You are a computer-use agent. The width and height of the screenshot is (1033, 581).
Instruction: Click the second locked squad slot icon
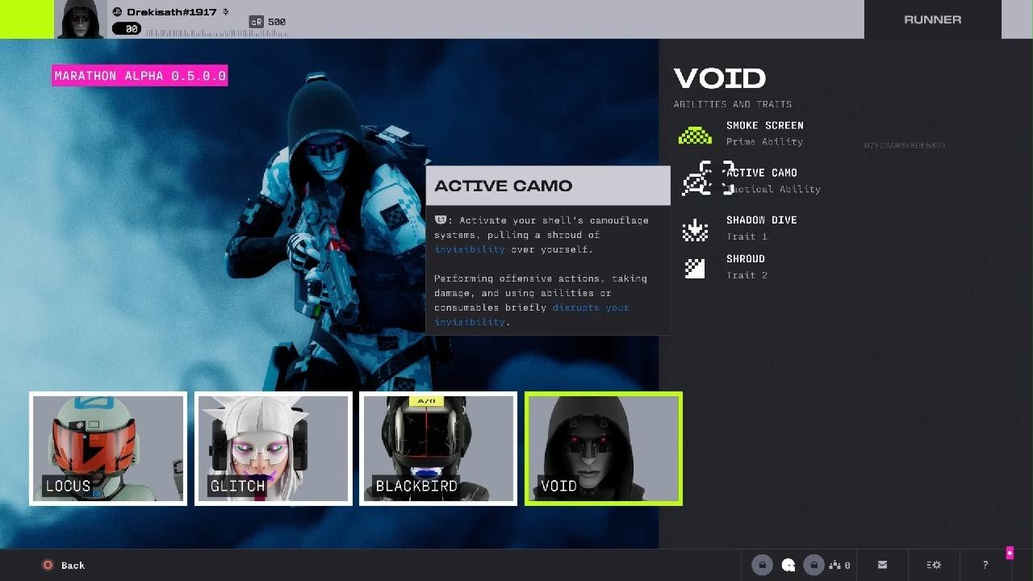click(x=814, y=565)
